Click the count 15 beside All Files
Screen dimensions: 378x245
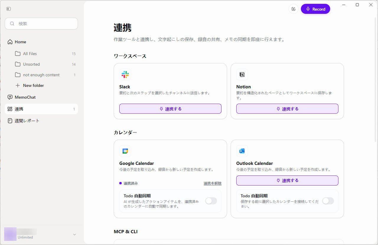74,54
